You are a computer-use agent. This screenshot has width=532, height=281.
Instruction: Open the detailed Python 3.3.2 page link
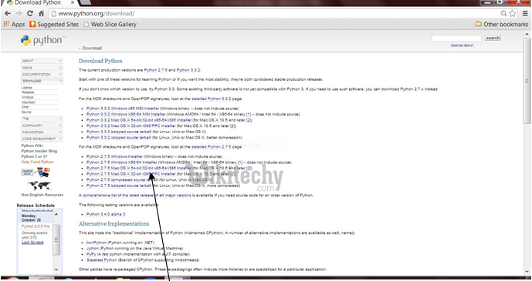tap(211, 99)
